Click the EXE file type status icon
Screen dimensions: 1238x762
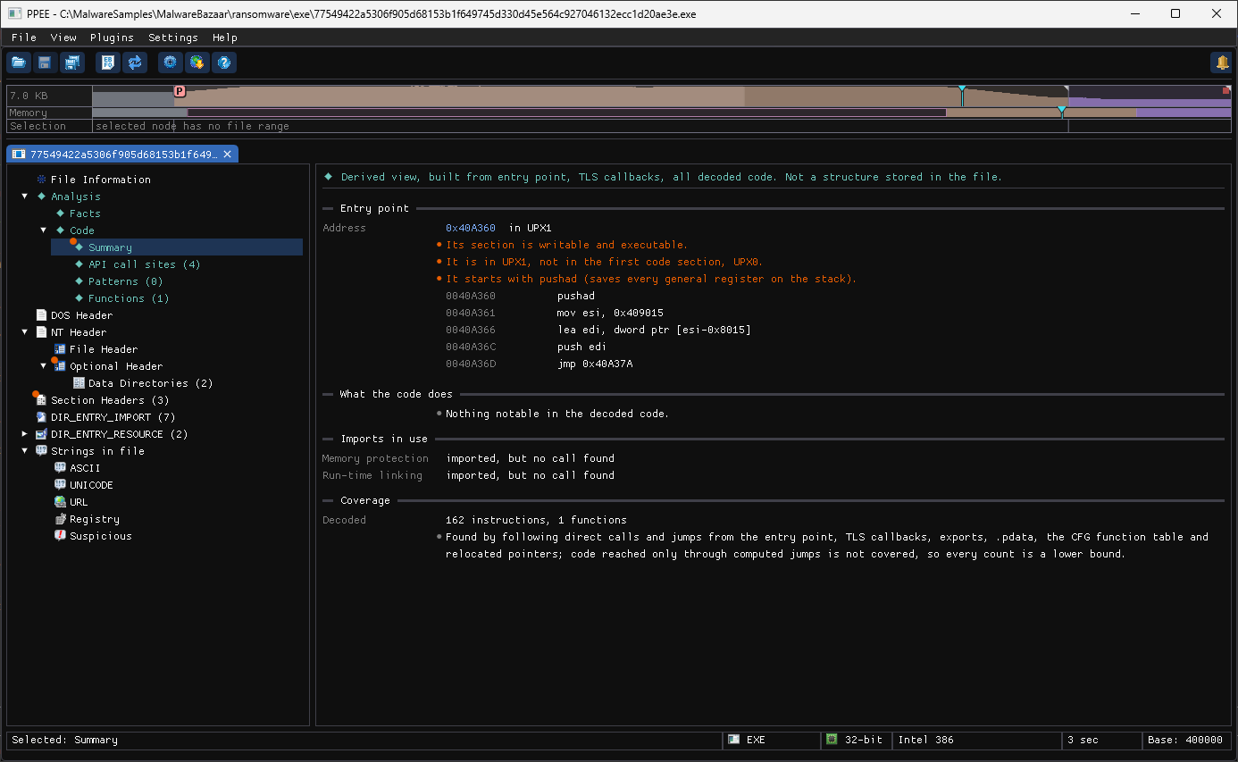point(734,740)
